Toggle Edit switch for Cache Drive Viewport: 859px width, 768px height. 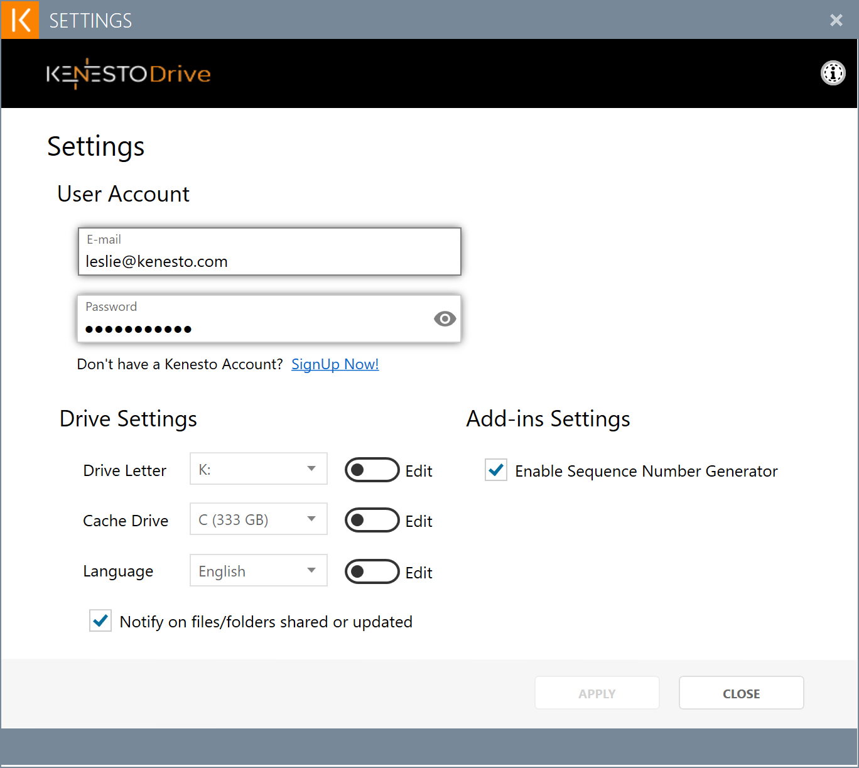tap(372, 520)
